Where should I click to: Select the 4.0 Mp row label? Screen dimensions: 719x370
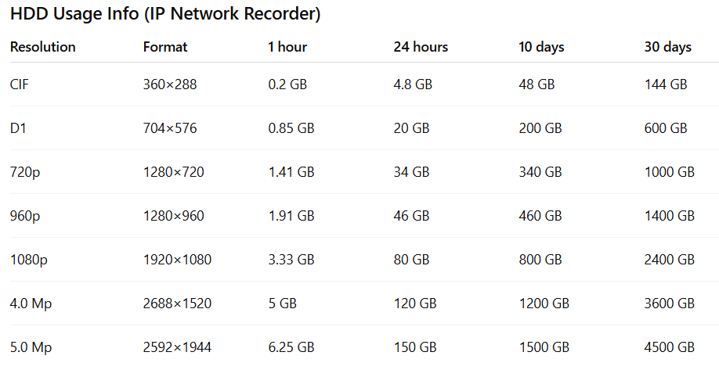31,304
